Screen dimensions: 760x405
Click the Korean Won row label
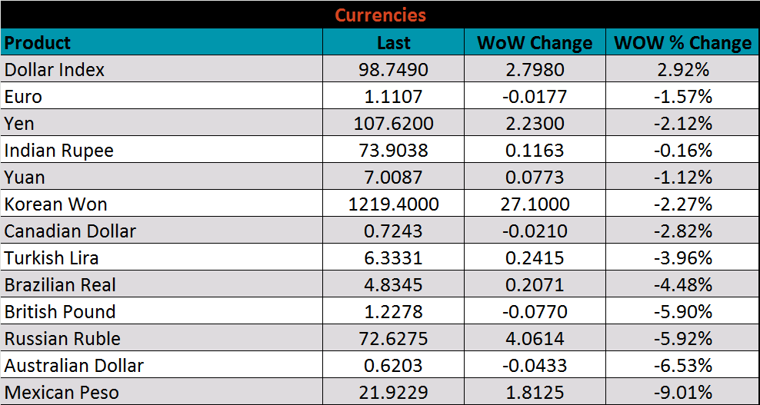[56, 204]
